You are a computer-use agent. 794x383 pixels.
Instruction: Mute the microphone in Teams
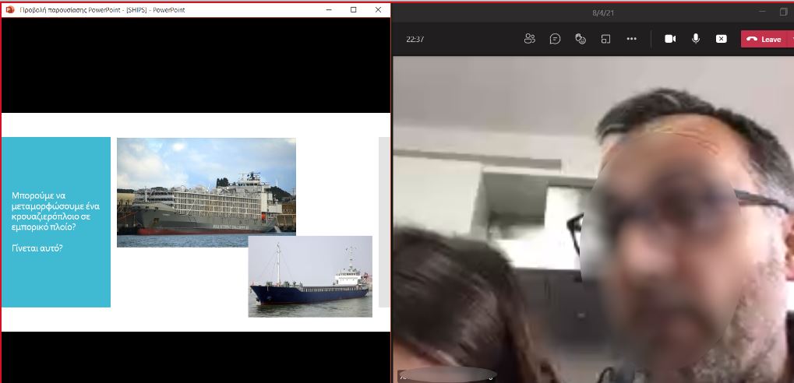(x=696, y=39)
